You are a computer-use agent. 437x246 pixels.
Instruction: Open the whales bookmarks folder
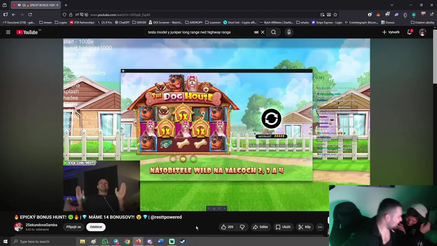(x=302, y=23)
